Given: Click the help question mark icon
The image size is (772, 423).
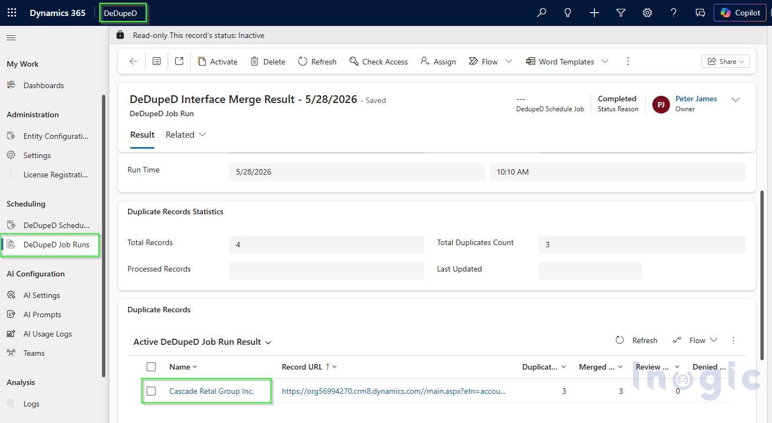Looking at the screenshot, I should click(x=673, y=13).
